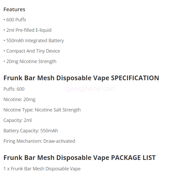The height and width of the screenshot is (174, 177).
Task: Click the igeekphone.com watermark text
Action: click(90, 89)
